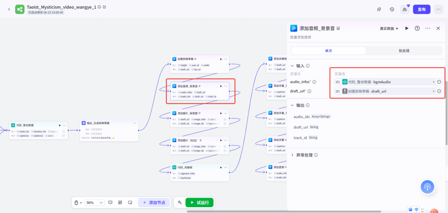
Task: Collapse the 输入 section
Action: [x=292, y=65]
